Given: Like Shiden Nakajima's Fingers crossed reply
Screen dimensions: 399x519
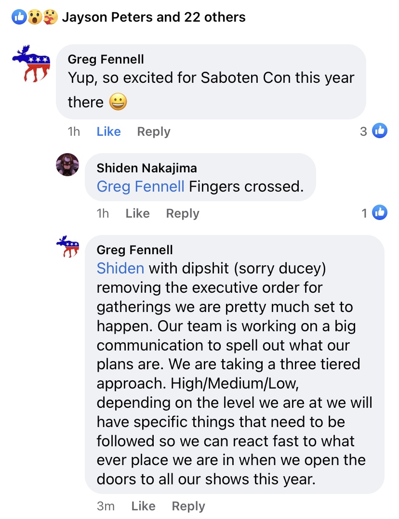Looking at the screenshot, I should click(x=137, y=213).
